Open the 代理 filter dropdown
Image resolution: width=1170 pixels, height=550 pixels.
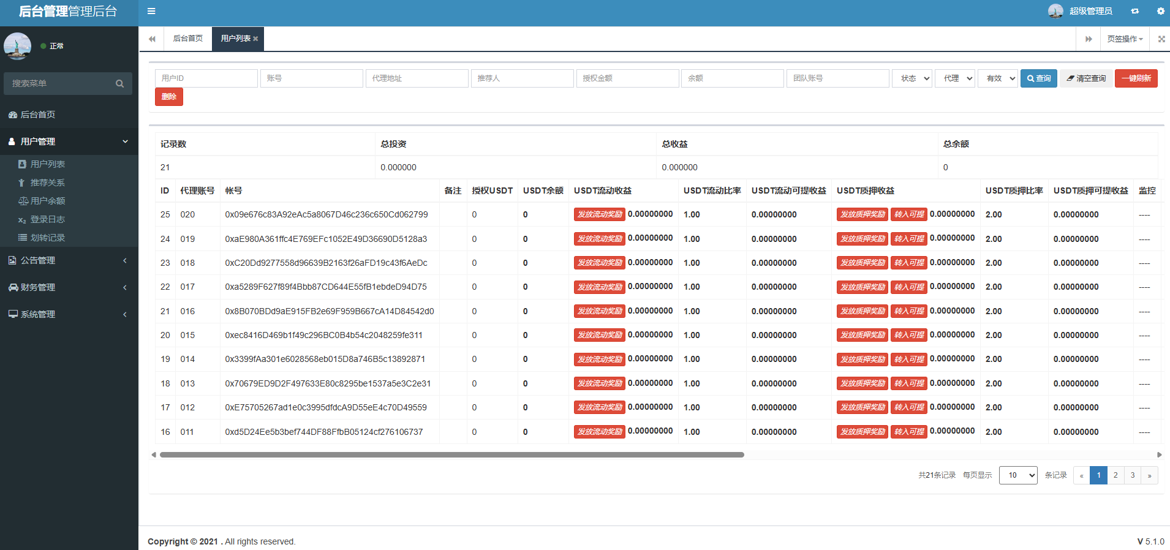click(954, 78)
